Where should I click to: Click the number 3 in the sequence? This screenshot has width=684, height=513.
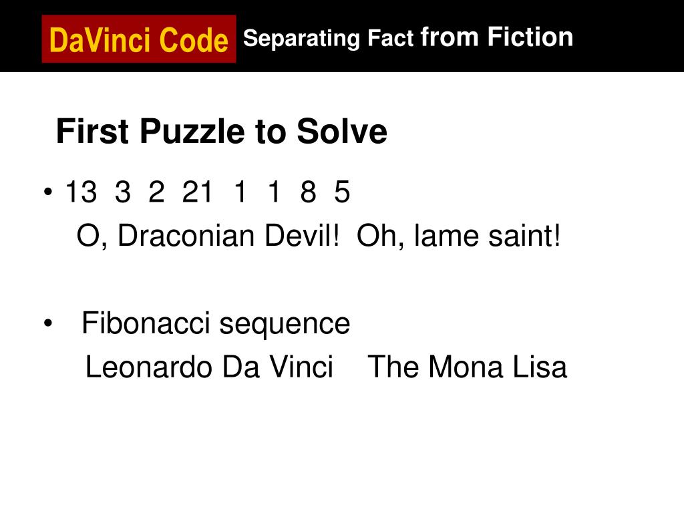[x=123, y=192]
